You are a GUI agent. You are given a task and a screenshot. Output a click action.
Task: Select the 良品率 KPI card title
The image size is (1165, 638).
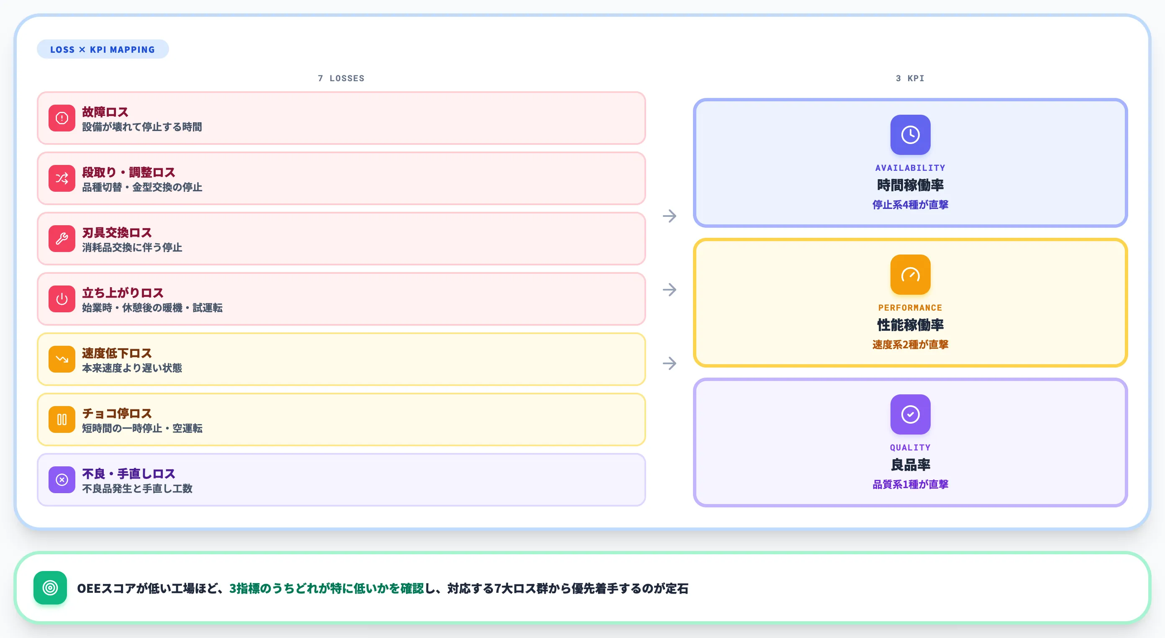pyautogui.click(x=911, y=465)
